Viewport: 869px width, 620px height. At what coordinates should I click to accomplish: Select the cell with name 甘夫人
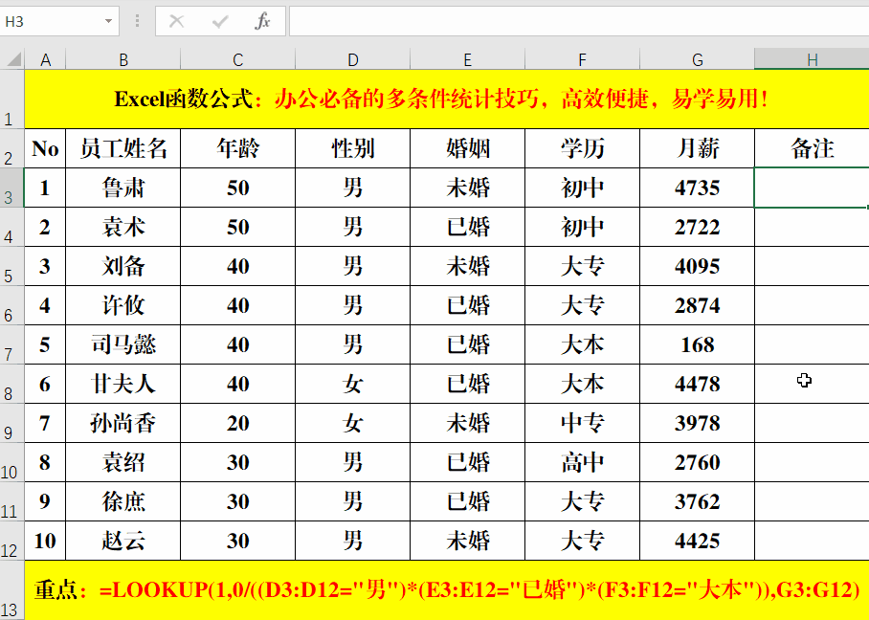123,384
